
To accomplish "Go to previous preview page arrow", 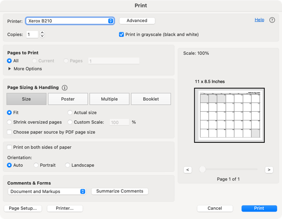I will click(188, 170).
